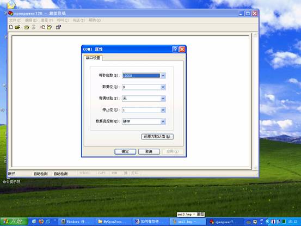The height and width of the screenshot is (226, 301).
Task: Click the Disconnect toolbar icon
Action: (x=34, y=27)
